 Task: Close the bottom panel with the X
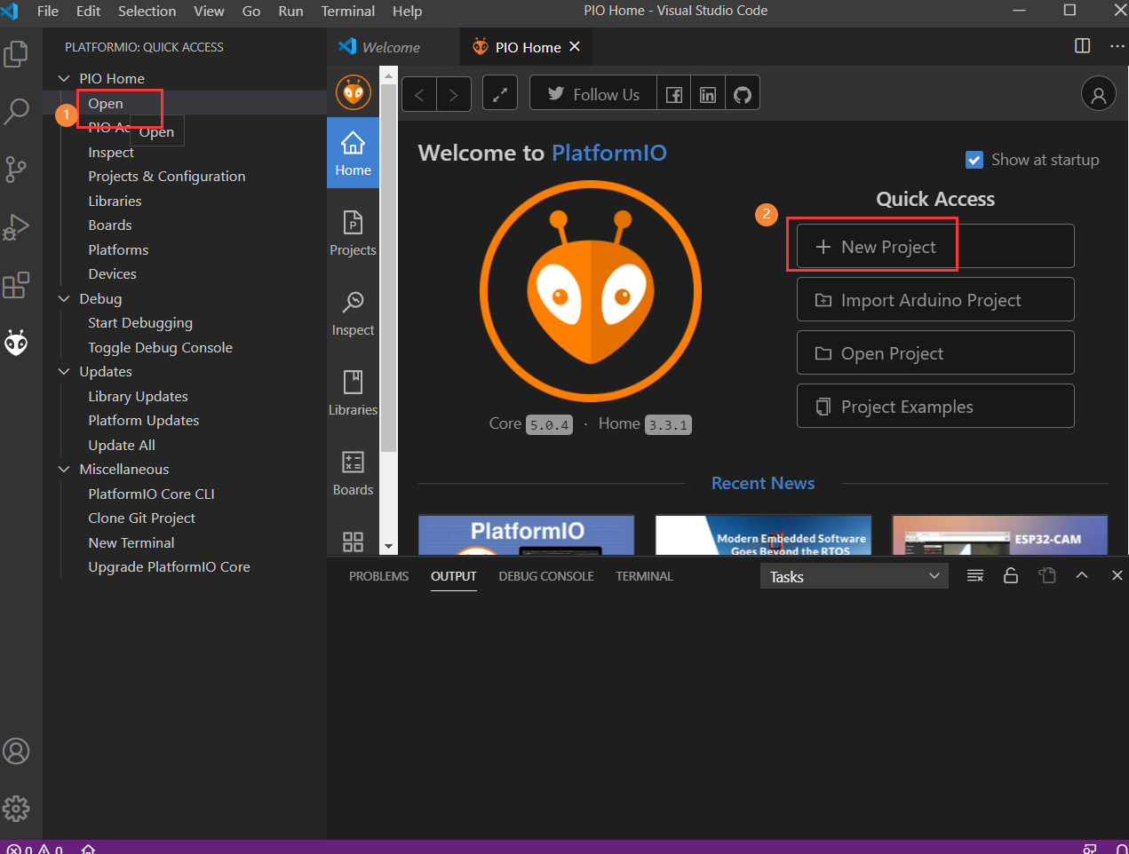[1117, 575]
